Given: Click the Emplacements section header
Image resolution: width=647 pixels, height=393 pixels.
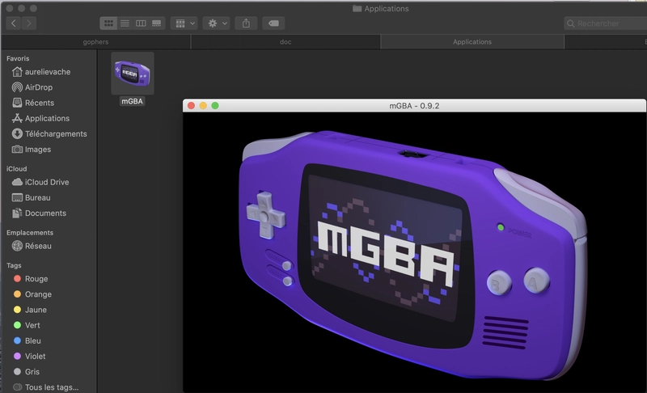Looking at the screenshot, I should (30, 233).
